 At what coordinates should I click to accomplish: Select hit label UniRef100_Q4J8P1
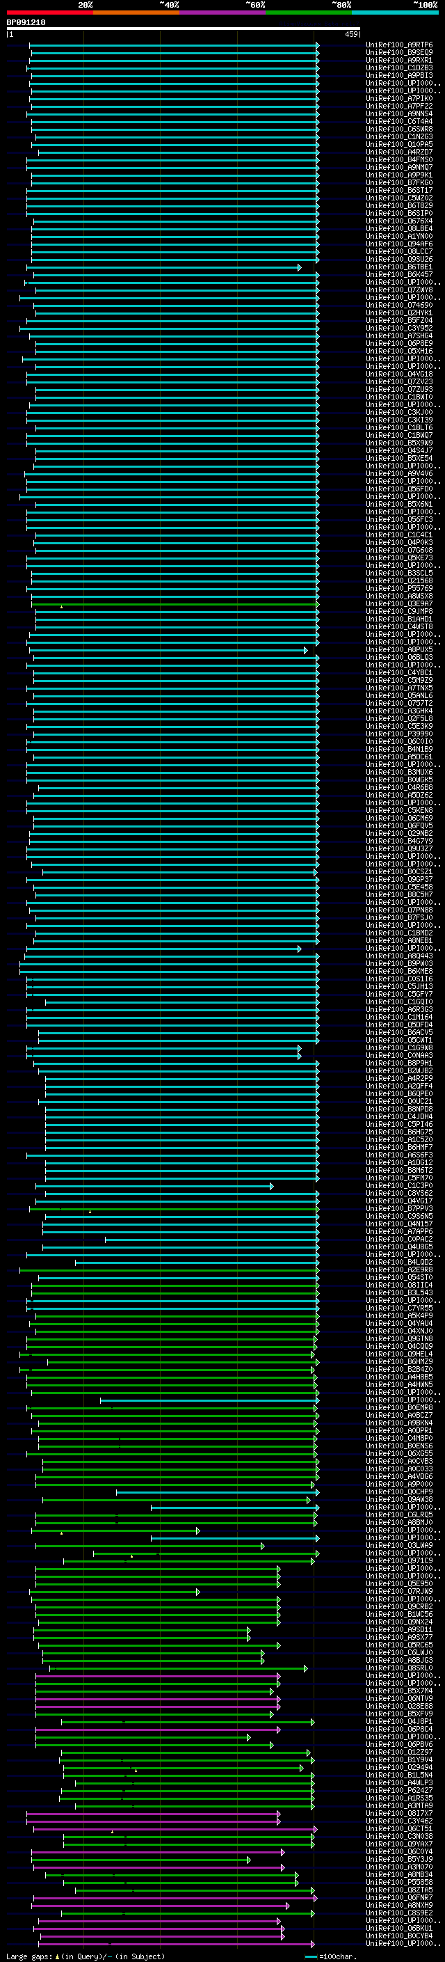[x=399, y=1722]
